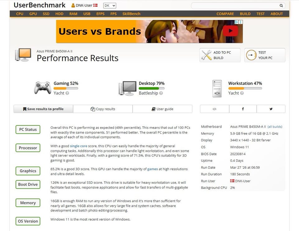Click the Users vs Brands banner
This screenshot has width=299, height=231.
click(x=149, y=31)
